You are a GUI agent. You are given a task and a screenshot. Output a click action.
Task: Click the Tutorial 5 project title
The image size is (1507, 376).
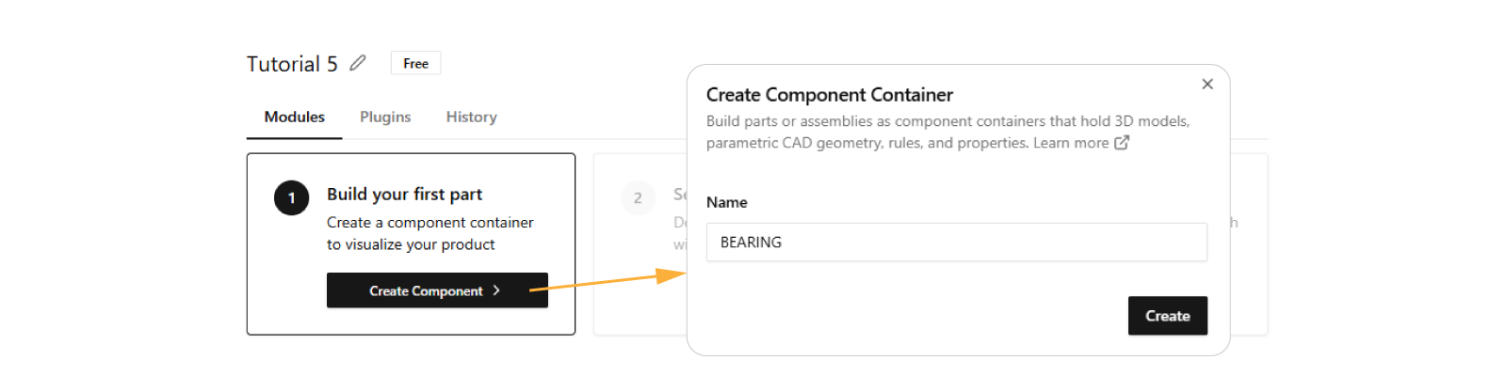pos(292,64)
